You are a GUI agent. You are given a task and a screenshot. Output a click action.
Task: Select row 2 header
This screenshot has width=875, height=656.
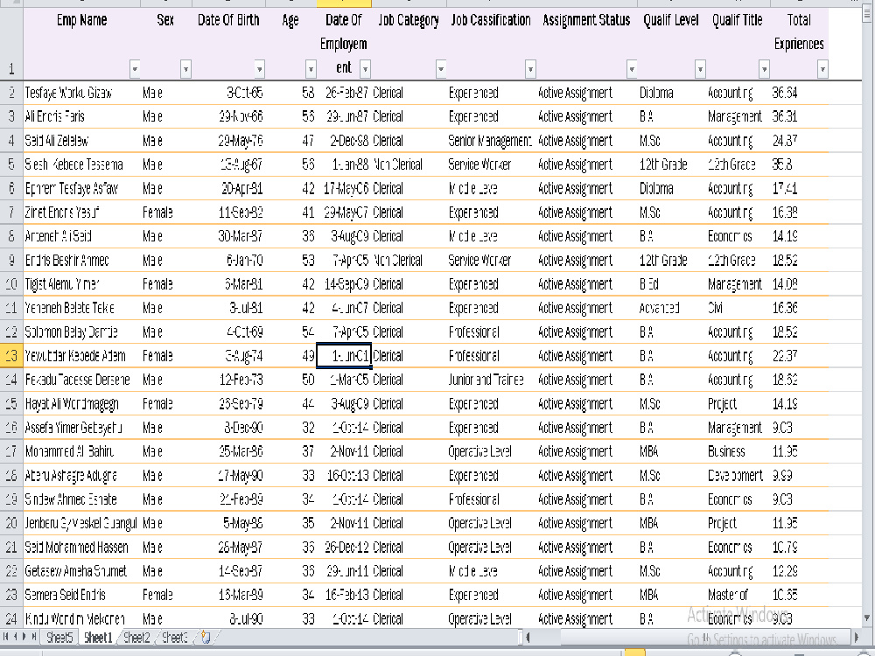[x=11, y=93]
